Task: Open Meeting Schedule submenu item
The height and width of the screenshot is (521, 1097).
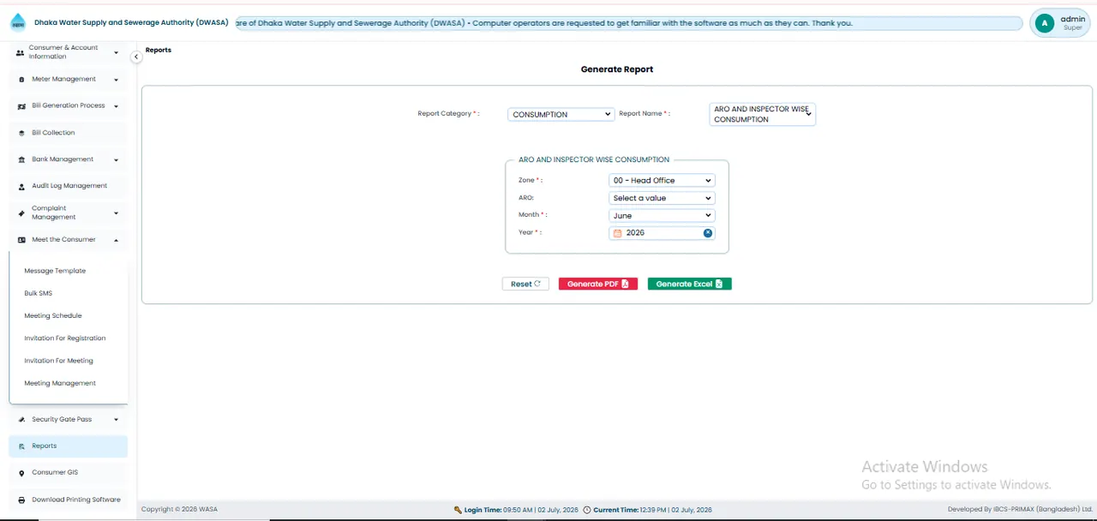Action: point(53,315)
